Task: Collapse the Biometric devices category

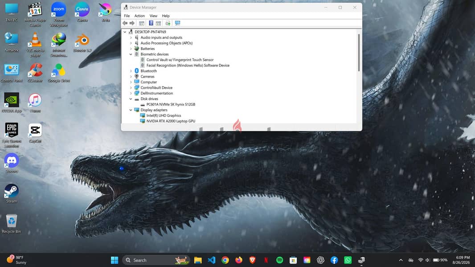Action: tap(131, 54)
